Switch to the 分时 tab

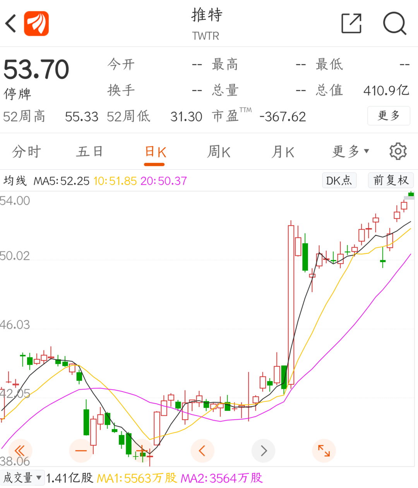[x=26, y=152]
